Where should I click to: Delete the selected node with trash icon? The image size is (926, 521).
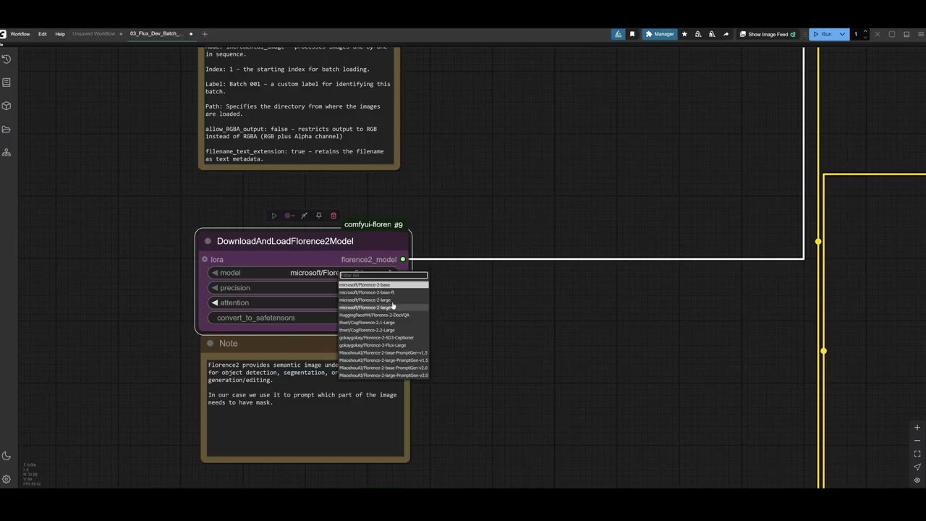click(x=334, y=216)
